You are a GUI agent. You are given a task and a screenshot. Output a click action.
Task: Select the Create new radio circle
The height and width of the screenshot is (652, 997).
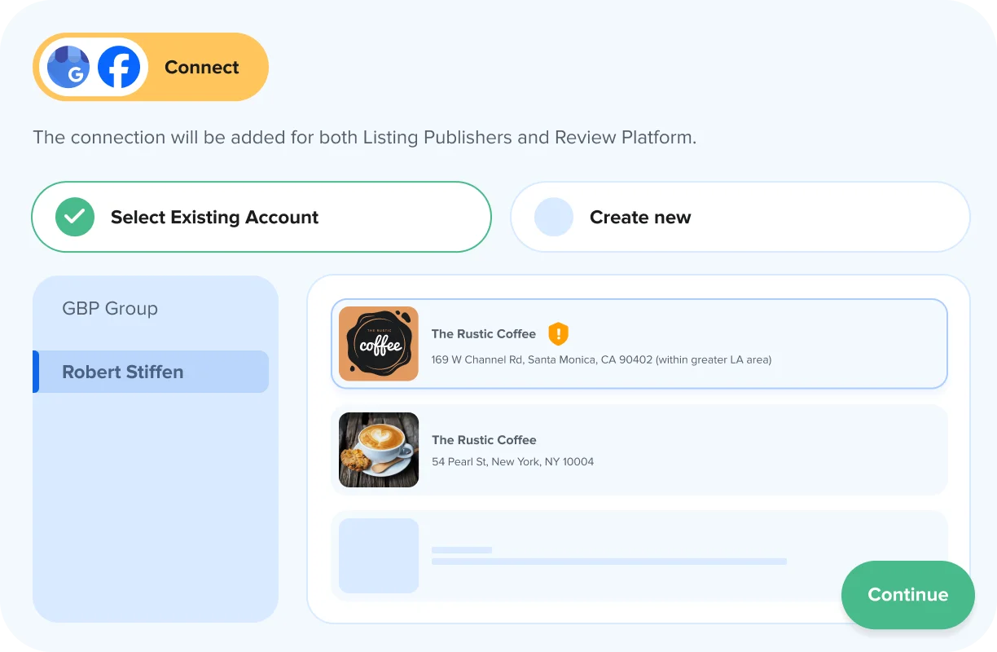[554, 217]
